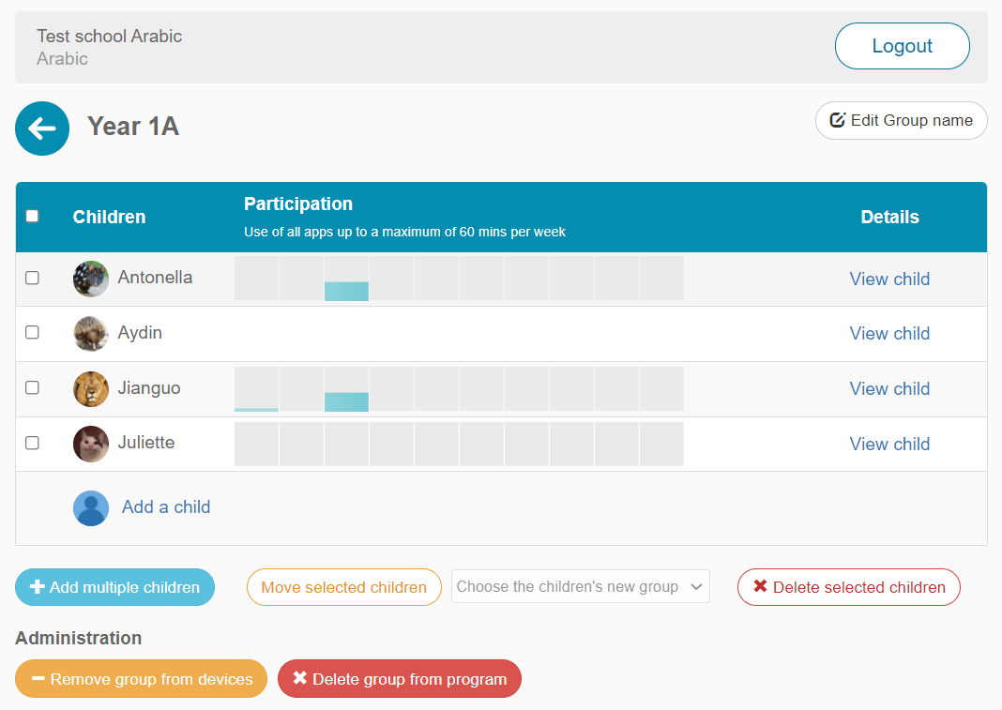This screenshot has width=1002, height=710.
Task: Open the children's new group dropdown
Action: click(580, 587)
